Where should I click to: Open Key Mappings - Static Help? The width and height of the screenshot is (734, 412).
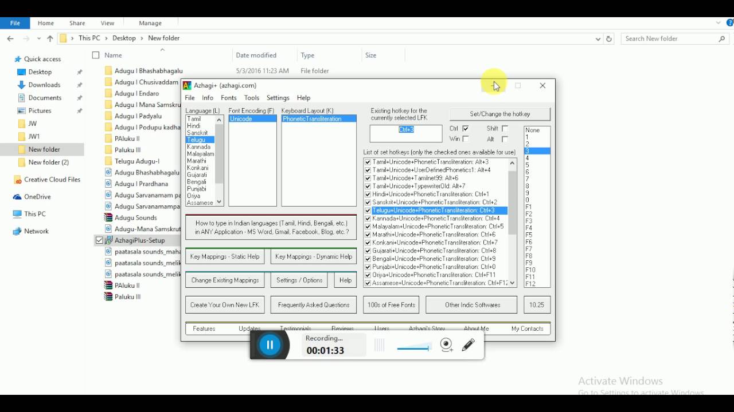click(225, 257)
